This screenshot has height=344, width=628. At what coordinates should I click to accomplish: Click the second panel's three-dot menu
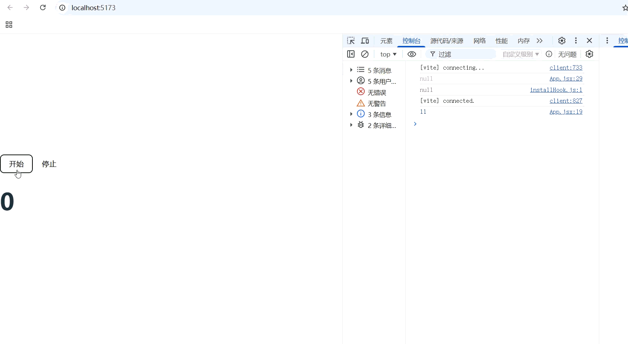click(607, 40)
